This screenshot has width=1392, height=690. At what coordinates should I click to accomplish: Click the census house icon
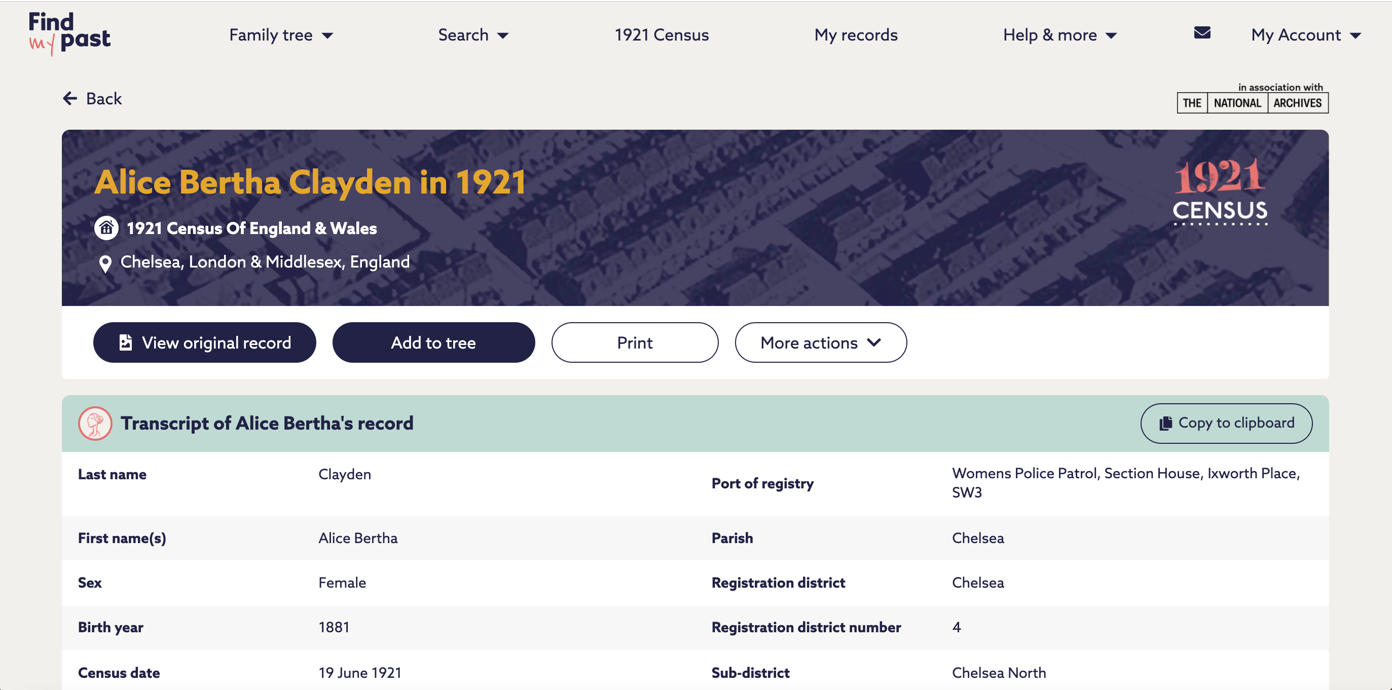106,228
